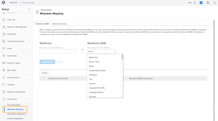Focus the Select Source Field input
Image resolution: width=218 pixels, height=121 pixels.
[x=58, y=51]
